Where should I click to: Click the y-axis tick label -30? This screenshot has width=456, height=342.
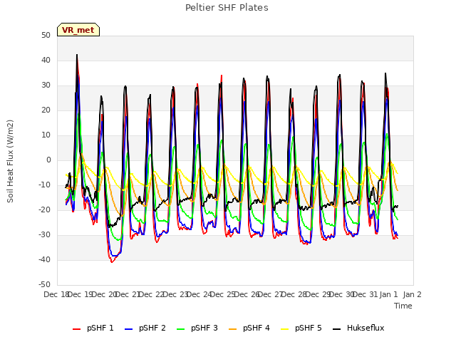click(44, 235)
